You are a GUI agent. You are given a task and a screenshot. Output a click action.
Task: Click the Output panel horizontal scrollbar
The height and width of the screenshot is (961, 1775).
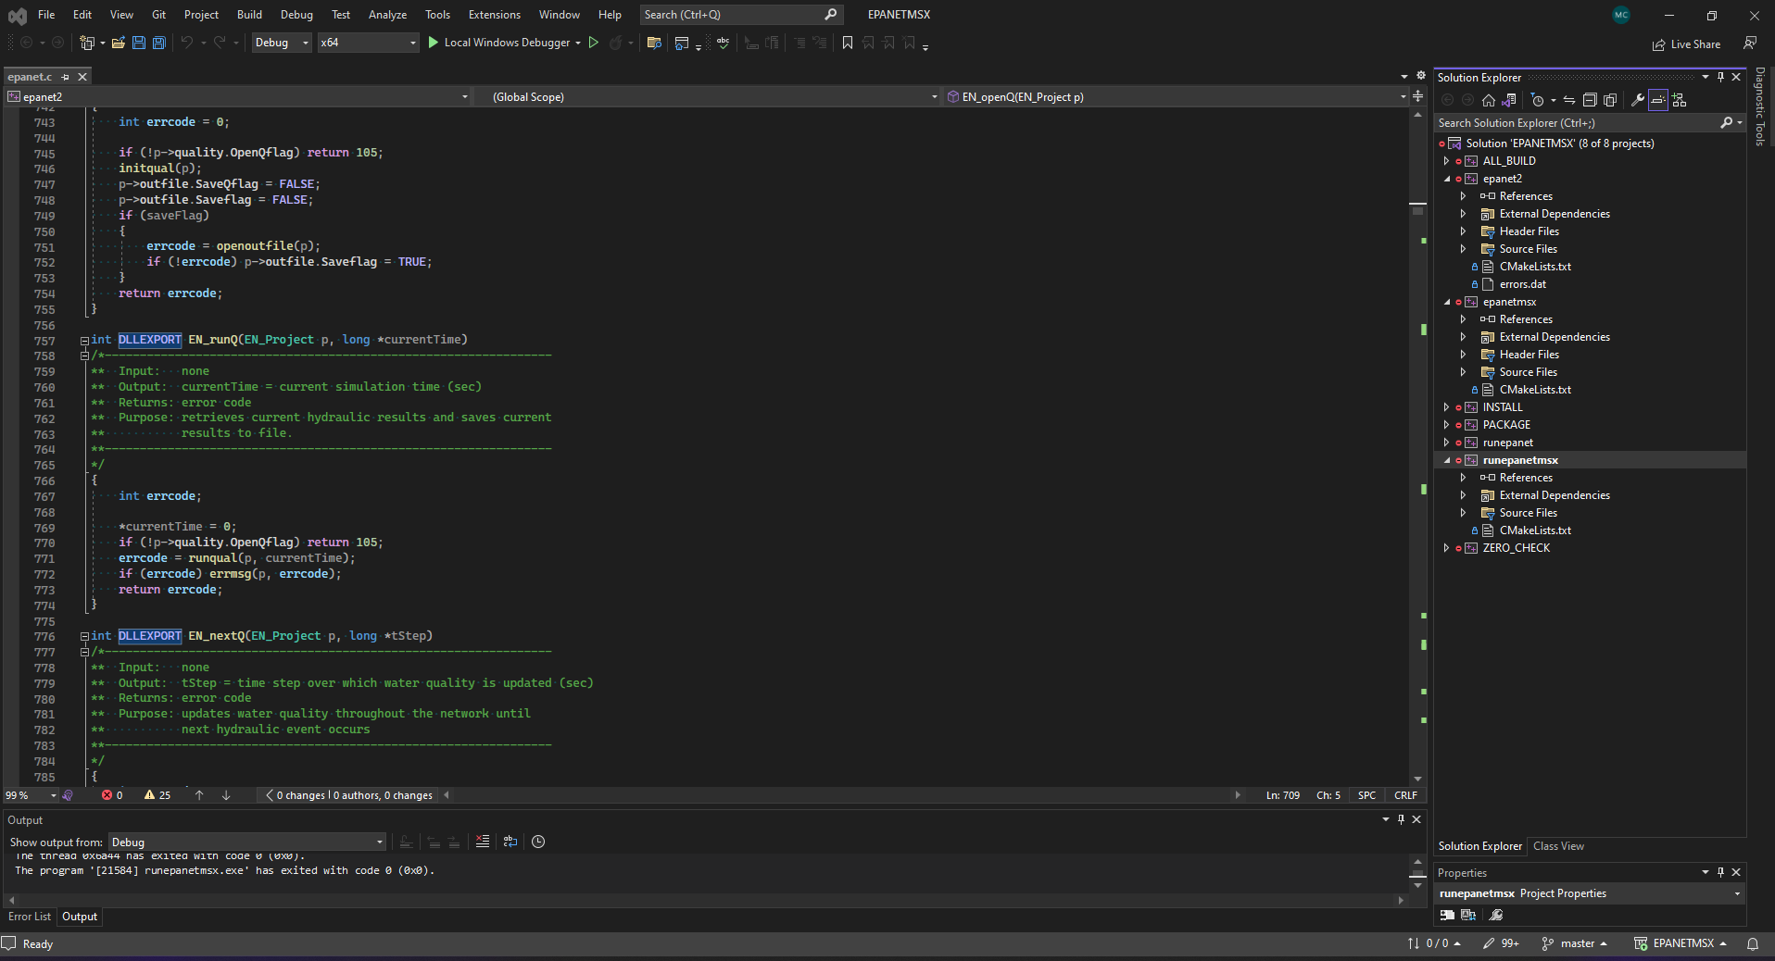706,900
